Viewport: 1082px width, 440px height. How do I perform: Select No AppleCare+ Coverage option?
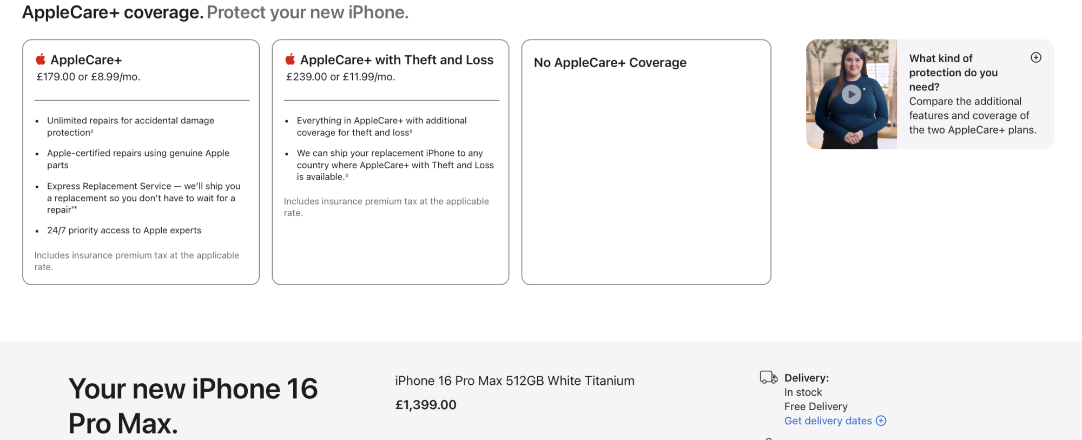646,162
